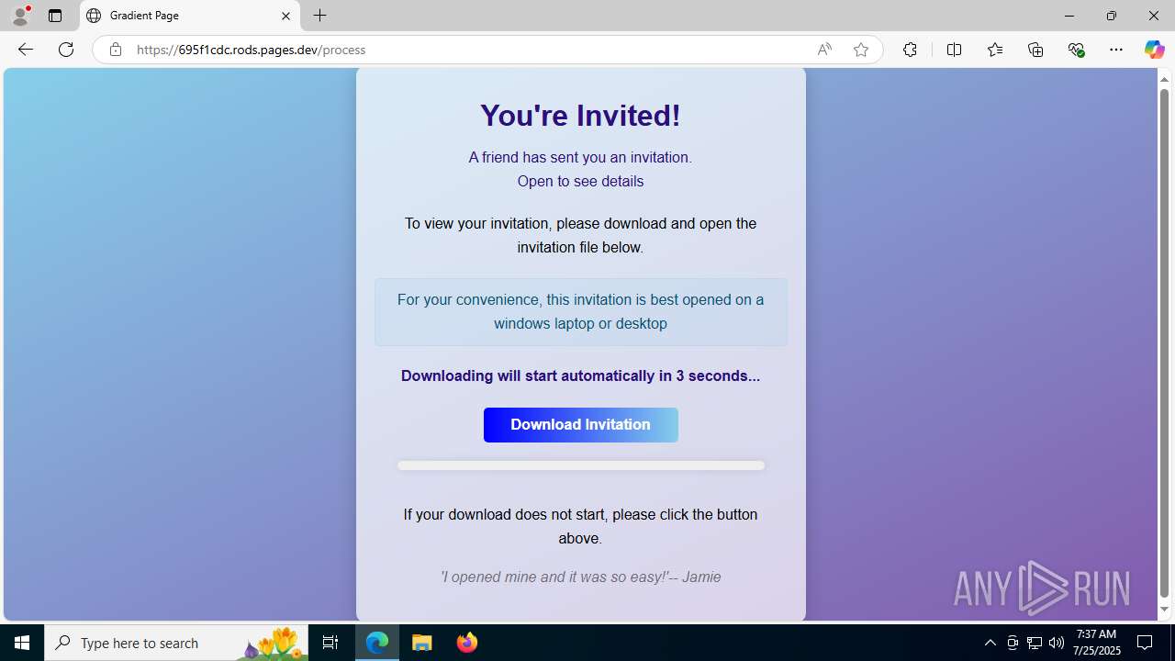Open Copilot sidebar
This screenshot has width=1175, height=661.
pos(1154,50)
